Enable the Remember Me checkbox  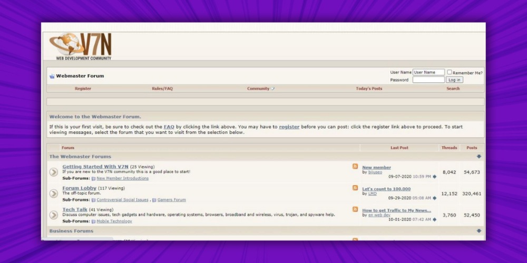(x=450, y=73)
